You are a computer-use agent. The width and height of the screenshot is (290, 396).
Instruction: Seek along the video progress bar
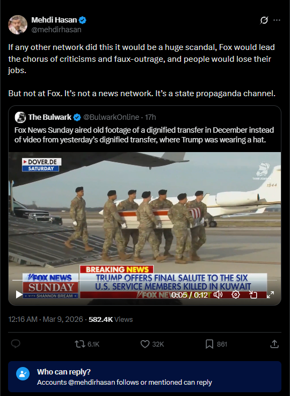click(144, 280)
